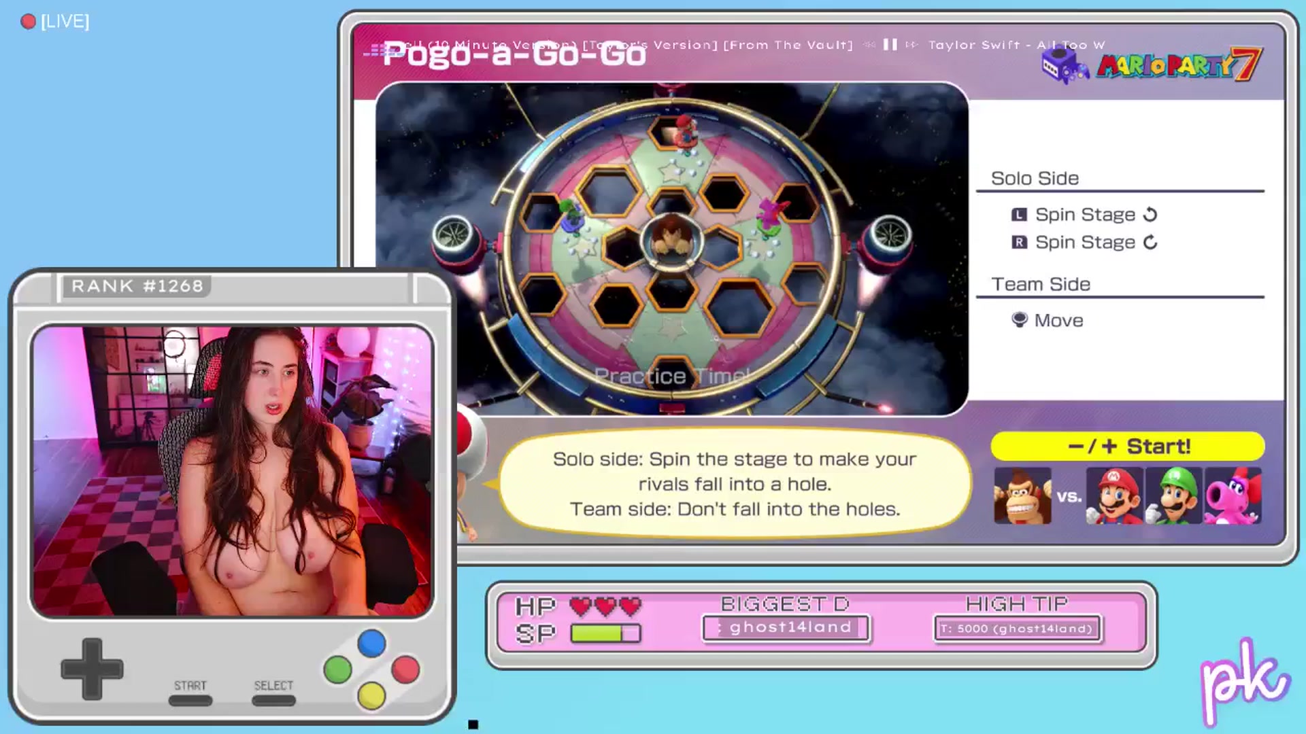Screen dimensions: 1306x734
Task: Select the Mario portrait
Action: 1114,495
